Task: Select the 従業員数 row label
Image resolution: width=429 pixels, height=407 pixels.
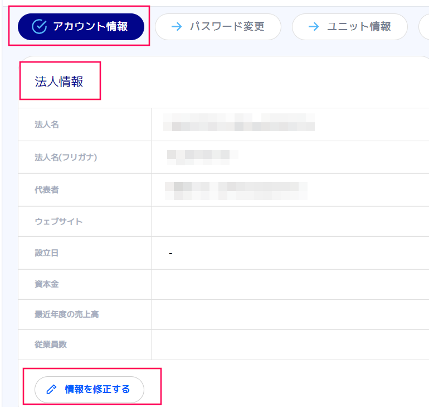Action: pos(51,344)
